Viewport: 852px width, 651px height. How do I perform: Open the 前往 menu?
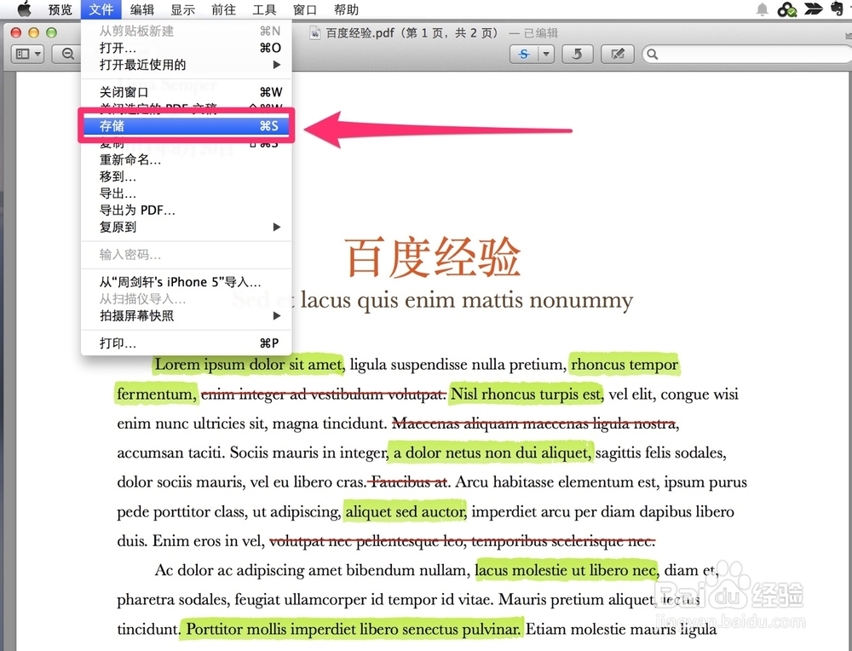click(x=223, y=9)
